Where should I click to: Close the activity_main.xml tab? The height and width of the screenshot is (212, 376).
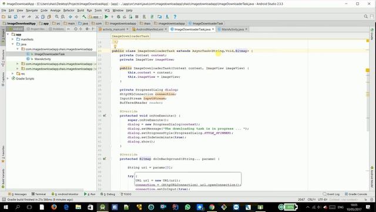(x=127, y=29)
